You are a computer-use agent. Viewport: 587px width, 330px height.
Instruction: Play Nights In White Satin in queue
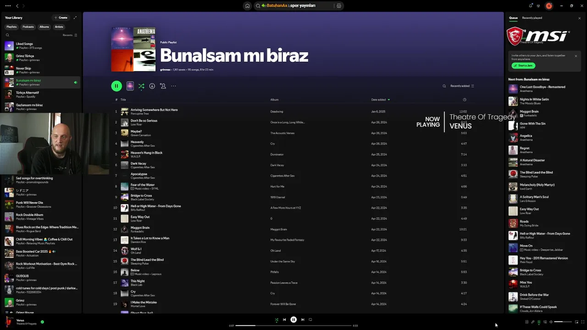coord(544,101)
